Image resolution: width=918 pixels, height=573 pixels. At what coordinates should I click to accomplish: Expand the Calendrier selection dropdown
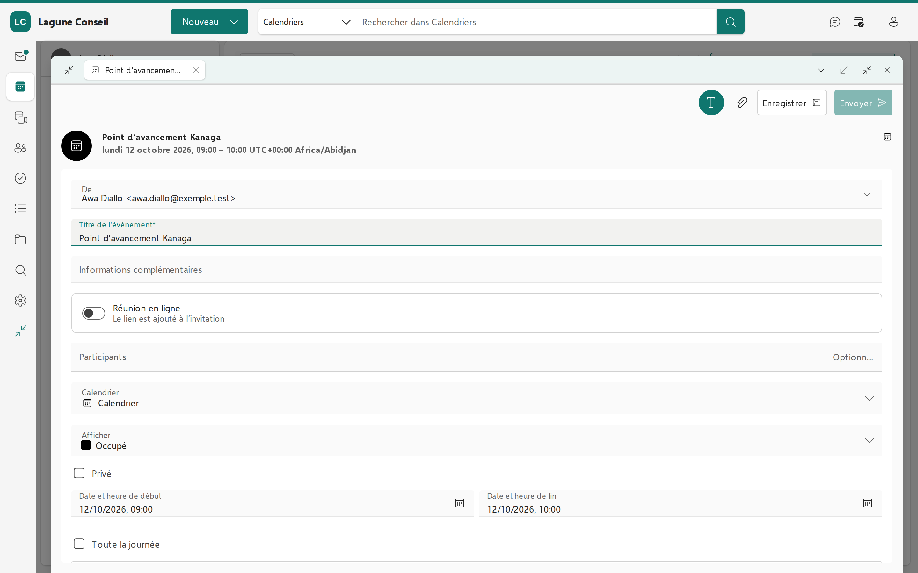[869, 398]
